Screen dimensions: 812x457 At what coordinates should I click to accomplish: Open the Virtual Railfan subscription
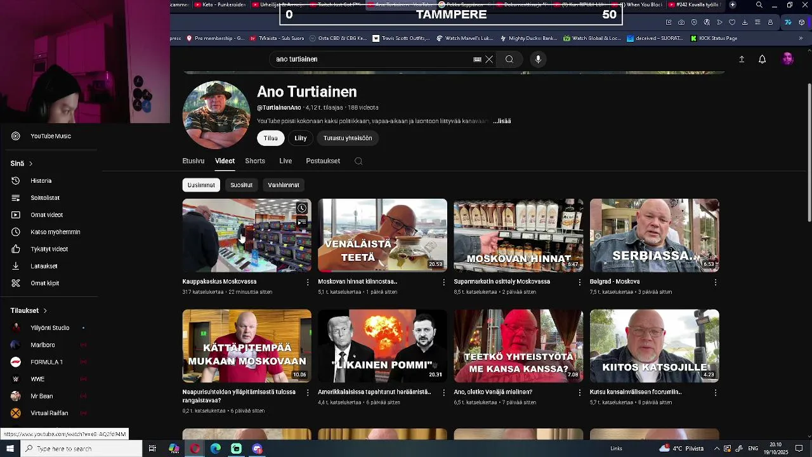click(x=49, y=413)
